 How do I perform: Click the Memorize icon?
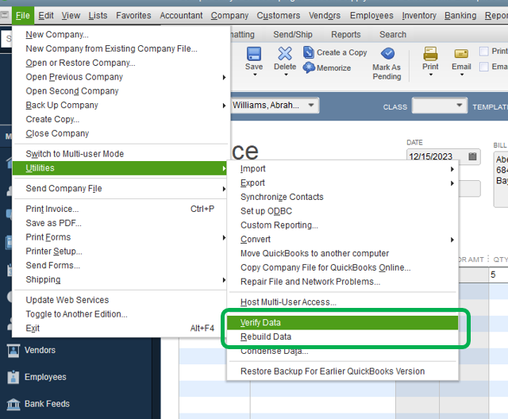coord(309,67)
